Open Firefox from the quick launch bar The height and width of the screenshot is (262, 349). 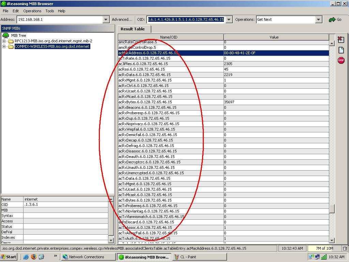[33, 257]
